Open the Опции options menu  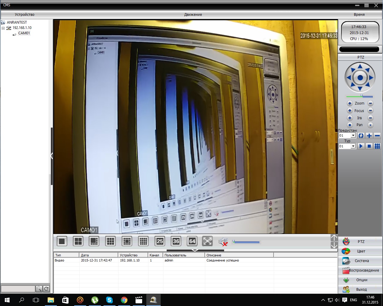coord(361,280)
